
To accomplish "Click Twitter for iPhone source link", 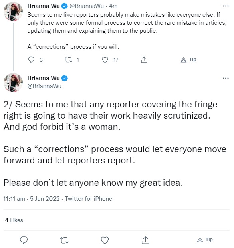I will pos(89,199).
